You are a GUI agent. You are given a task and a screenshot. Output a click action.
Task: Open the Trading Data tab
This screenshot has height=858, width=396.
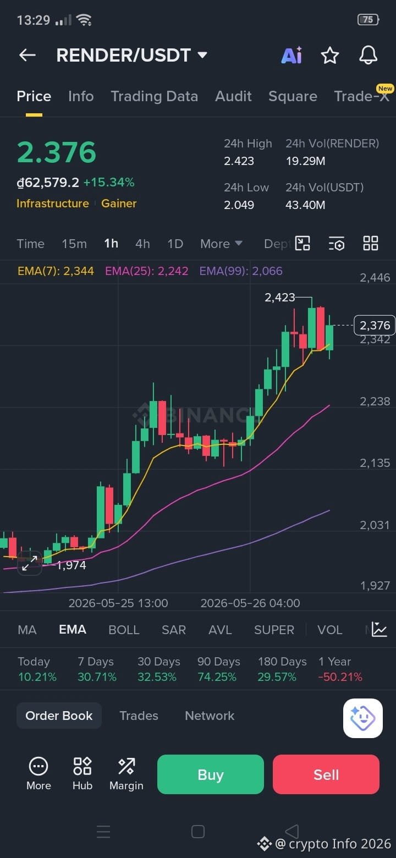(x=154, y=96)
